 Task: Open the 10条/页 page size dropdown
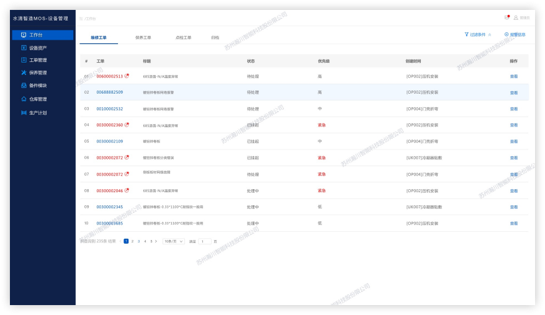tap(173, 241)
